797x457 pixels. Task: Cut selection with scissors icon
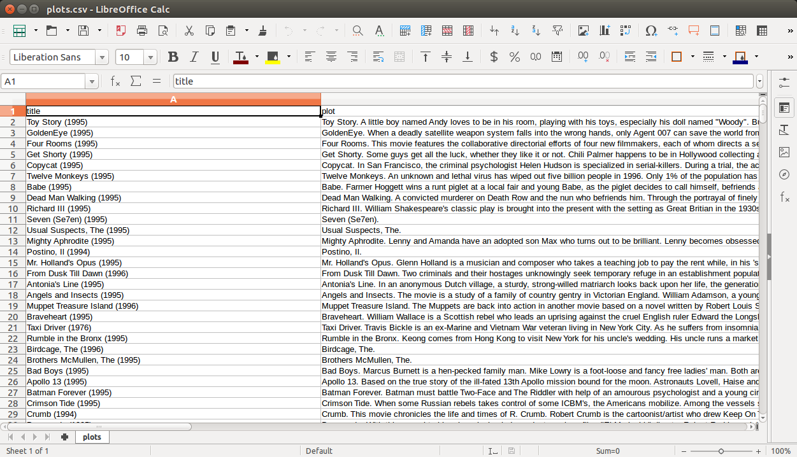coord(189,31)
